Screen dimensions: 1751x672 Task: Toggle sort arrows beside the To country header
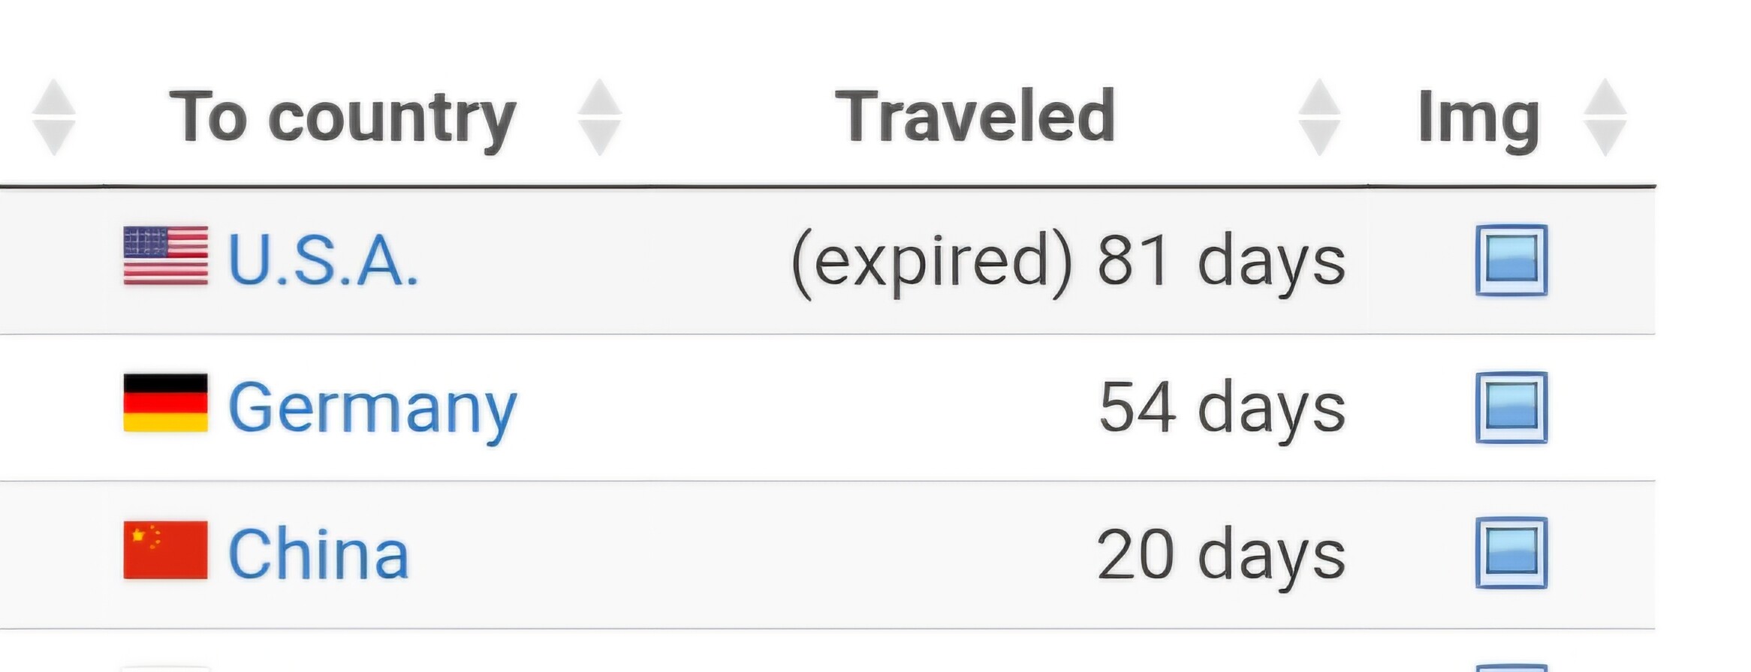point(599,117)
